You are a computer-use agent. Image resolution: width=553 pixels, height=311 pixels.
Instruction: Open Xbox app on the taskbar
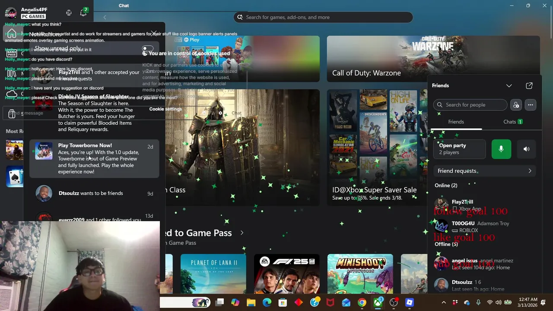coord(378,302)
